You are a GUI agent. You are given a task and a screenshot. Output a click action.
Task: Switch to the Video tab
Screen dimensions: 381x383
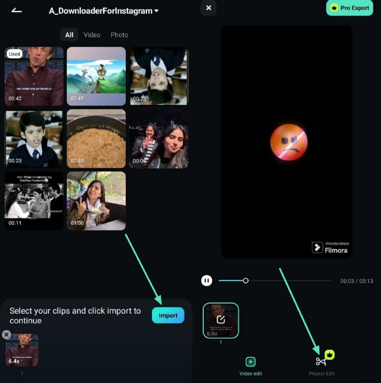[x=91, y=34]
